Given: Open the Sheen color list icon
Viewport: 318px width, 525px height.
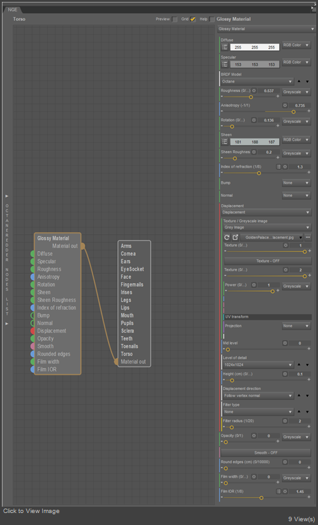Looking at the screenshot, I should click(225, 142).
